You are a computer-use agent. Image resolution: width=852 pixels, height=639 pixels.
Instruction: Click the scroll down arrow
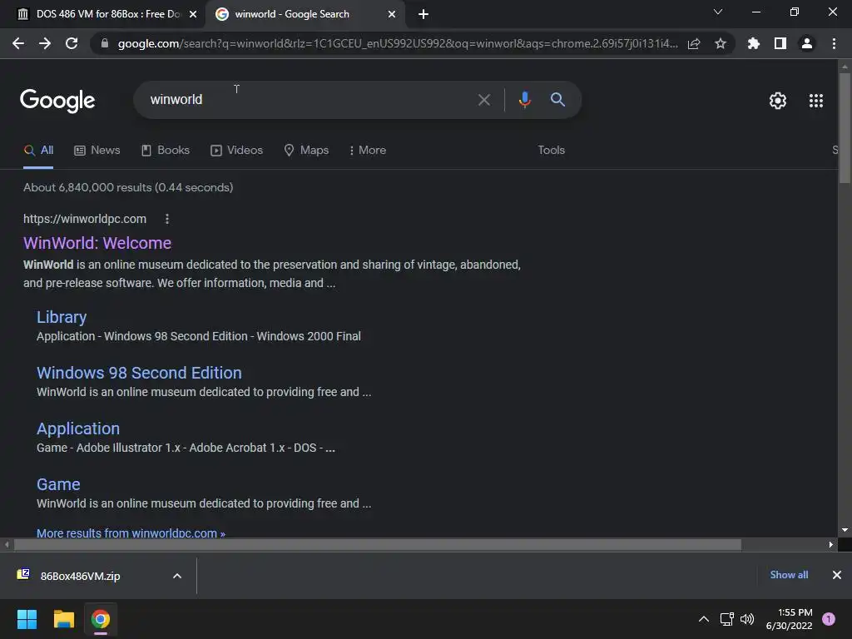[845, 530]
